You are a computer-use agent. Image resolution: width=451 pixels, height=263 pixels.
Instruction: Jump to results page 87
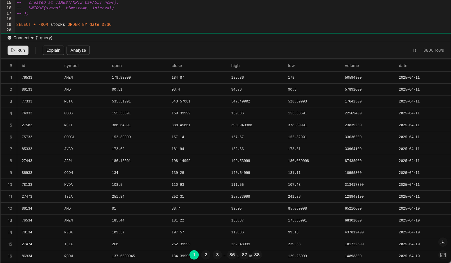[x=244, y=255]
